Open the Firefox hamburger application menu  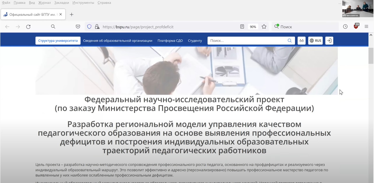tap(366, 27)
